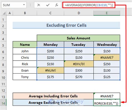Viewport: 132px width, 110px height.
Task: Select column B header
Action: 25,13
